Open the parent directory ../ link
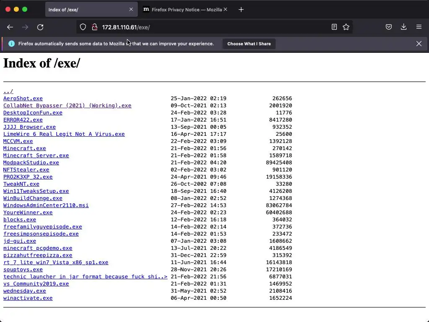The width and height of the screenshot is (429, 322). pyautogui.click(x=8, y=91)
